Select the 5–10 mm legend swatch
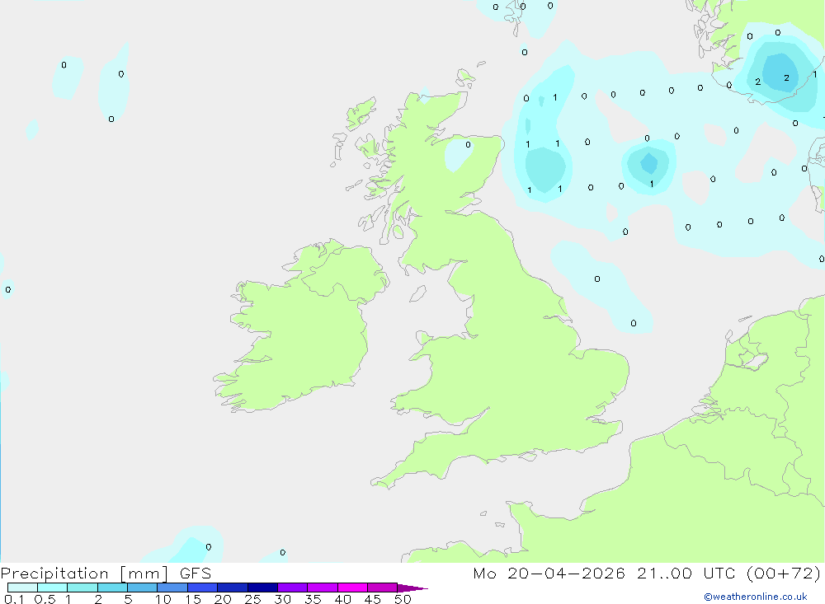 click(143, 588)
